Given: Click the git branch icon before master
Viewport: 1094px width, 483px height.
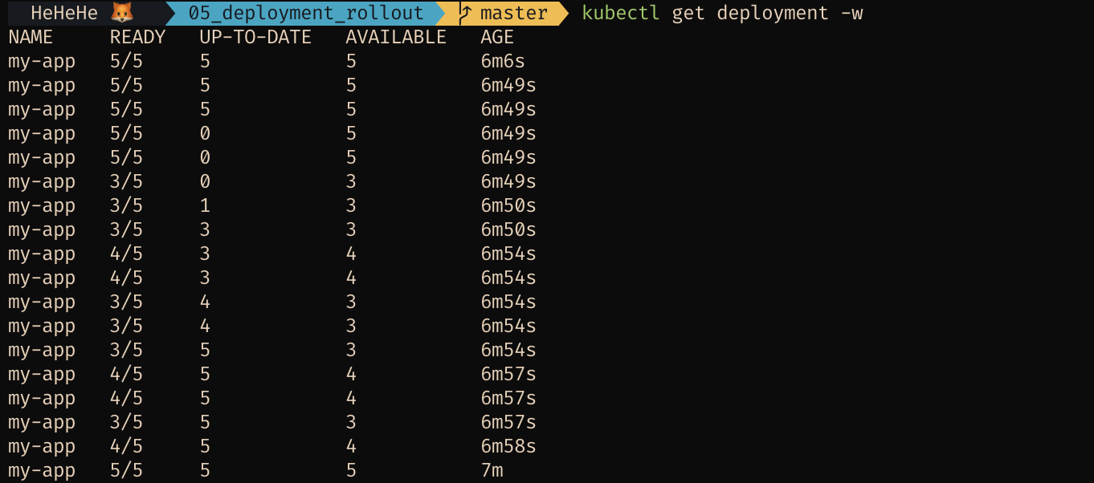Looking at the screenshot, I should point(466,13).
